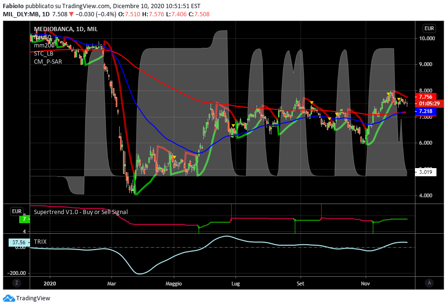The image size is (447, 307).
Task: Click the C:7.508 close value
Action: (x=199, y=14)
